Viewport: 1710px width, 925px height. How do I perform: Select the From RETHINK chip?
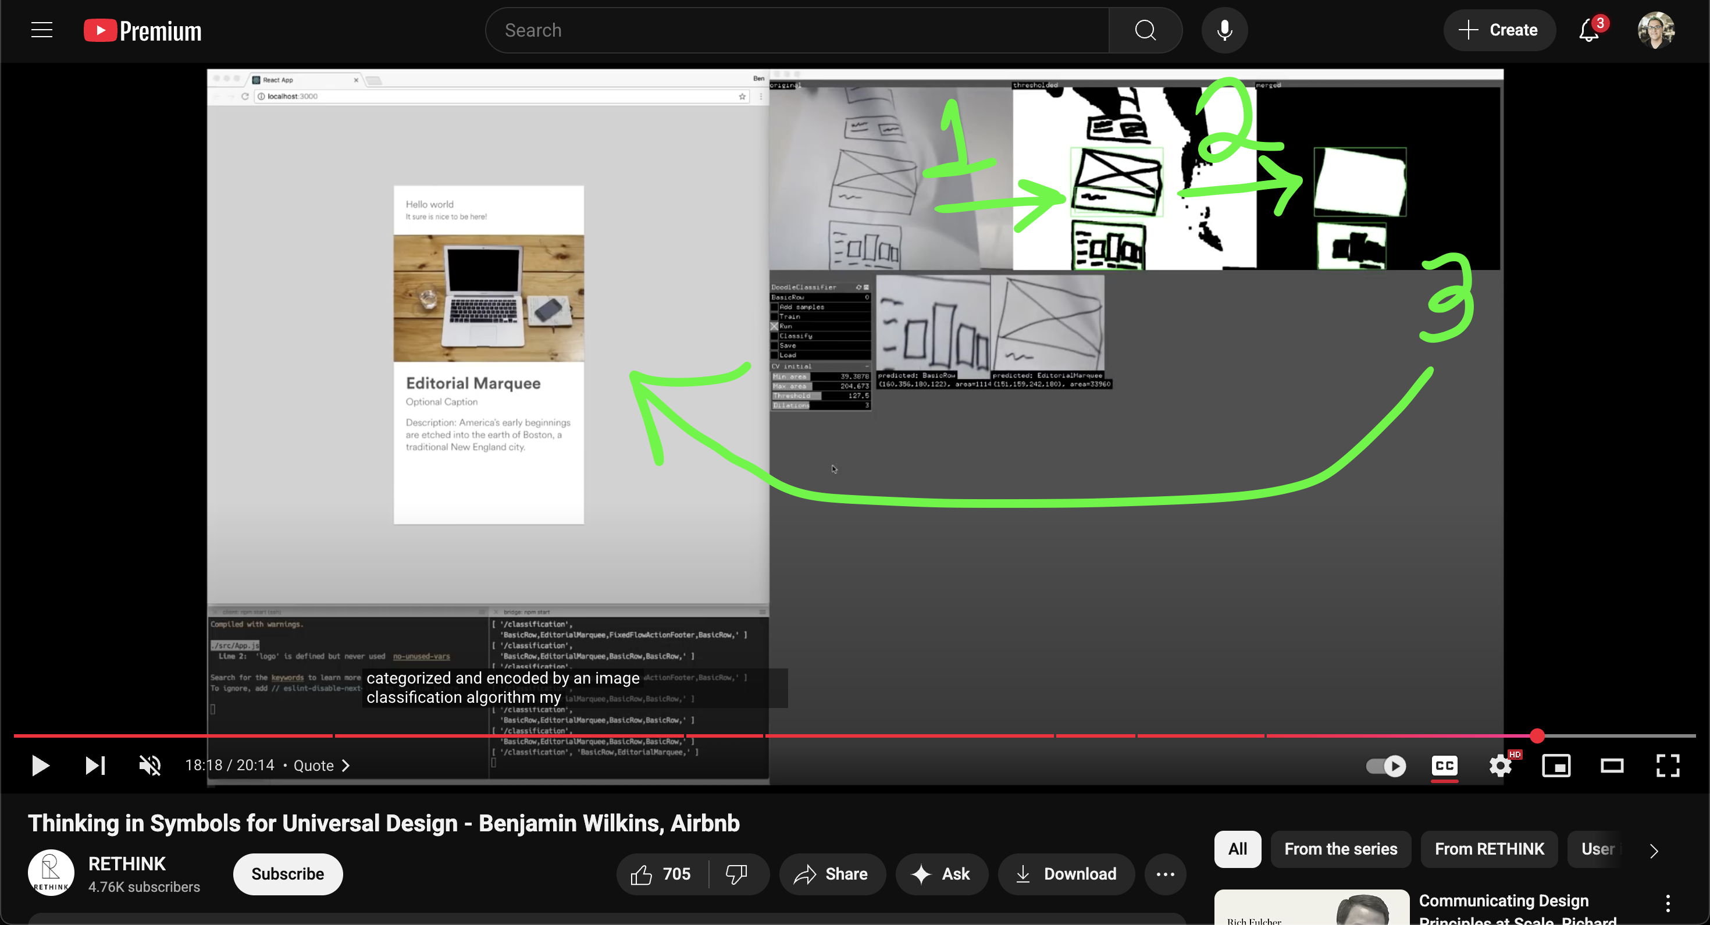(1489, 849)
